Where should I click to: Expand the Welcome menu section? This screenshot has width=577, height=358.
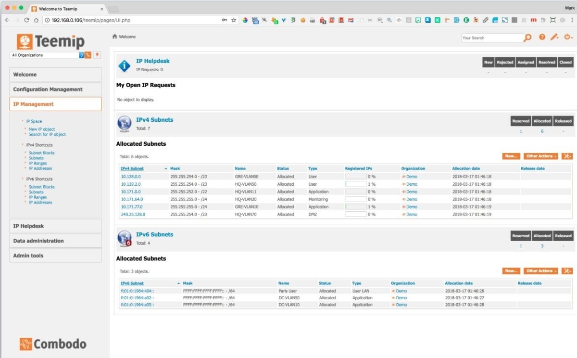tap(55, 75)
